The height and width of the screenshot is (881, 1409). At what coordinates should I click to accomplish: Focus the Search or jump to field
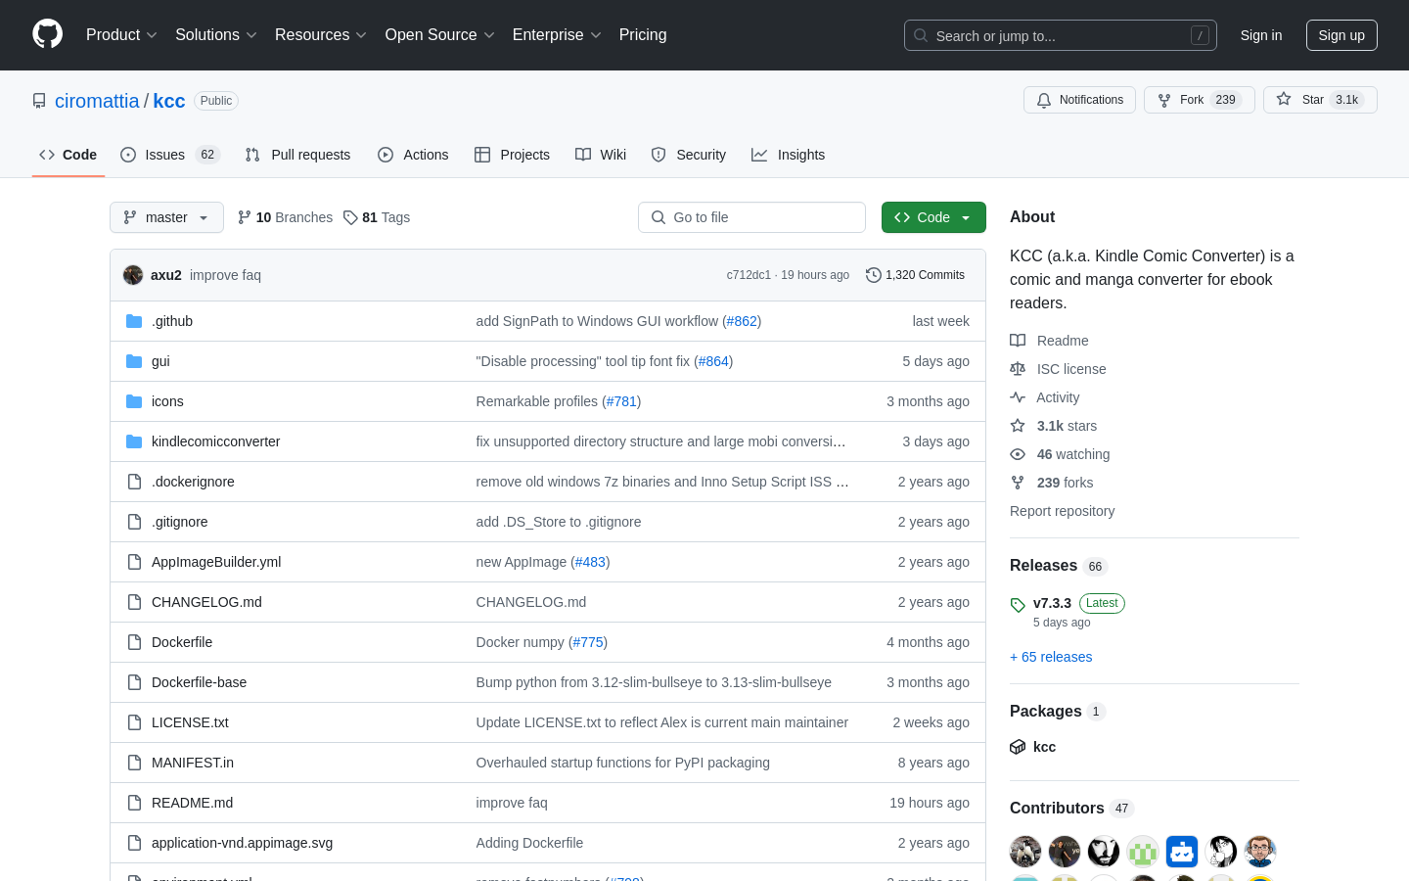tap(1061, 35)
